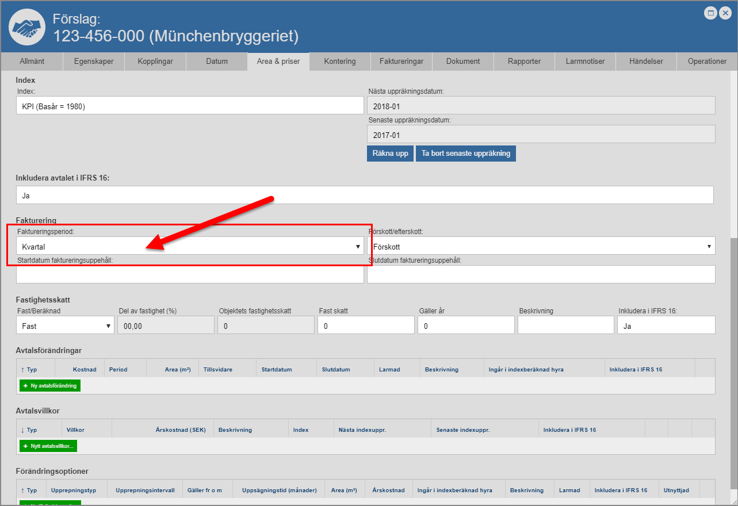Image resolution: width=738 pixels, height=506 pixels.
Task: Click the maximize window icon
Action: pyautogui.click(x=711, y=13)
